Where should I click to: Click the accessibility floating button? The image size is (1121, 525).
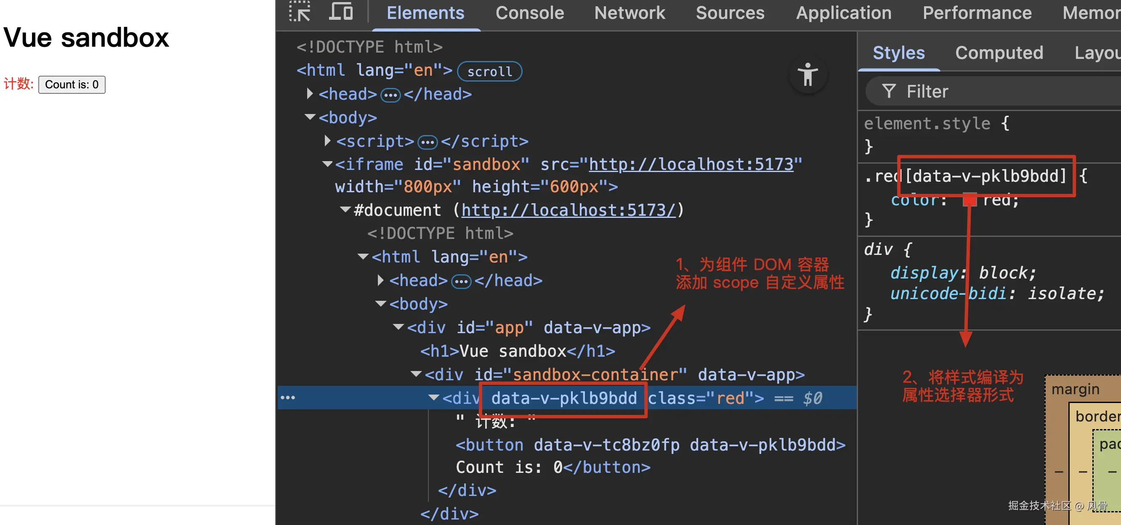tap(807, 75)
